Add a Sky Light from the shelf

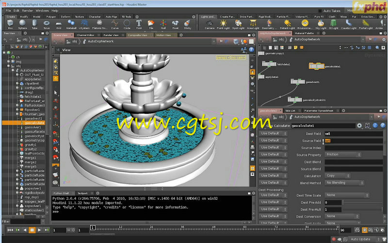point(321,24)
